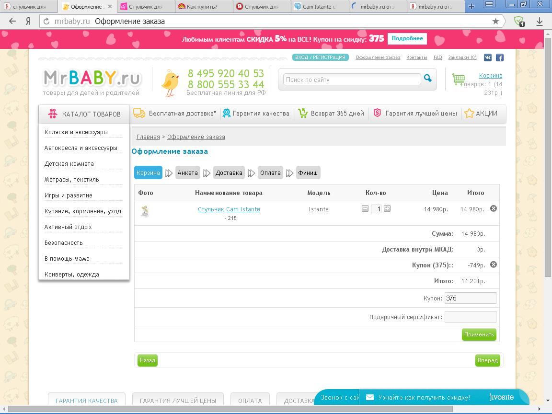Focus the 'Поиск по сайту' search field
552x414 pixels.
pyautogui.click(x=352, y=80)
